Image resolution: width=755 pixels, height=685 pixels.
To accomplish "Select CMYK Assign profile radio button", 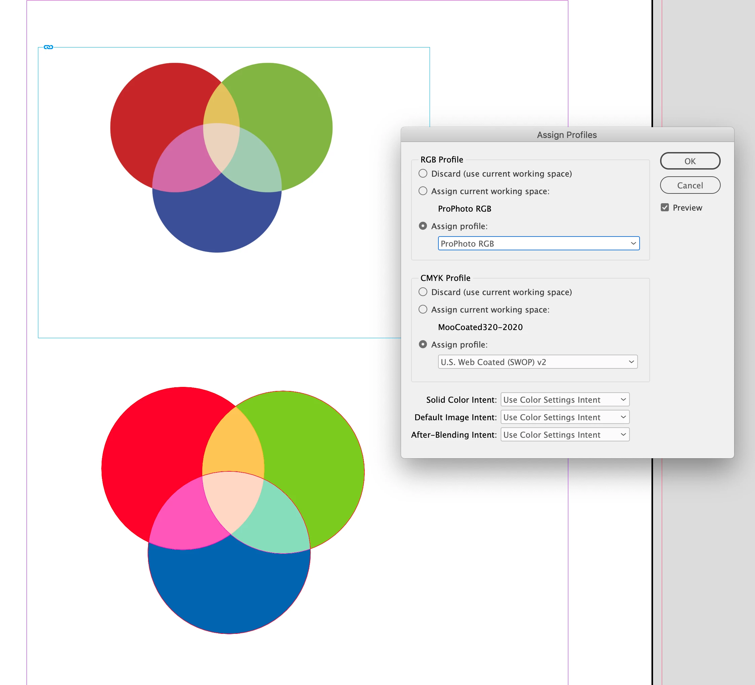I will (423, 344).
